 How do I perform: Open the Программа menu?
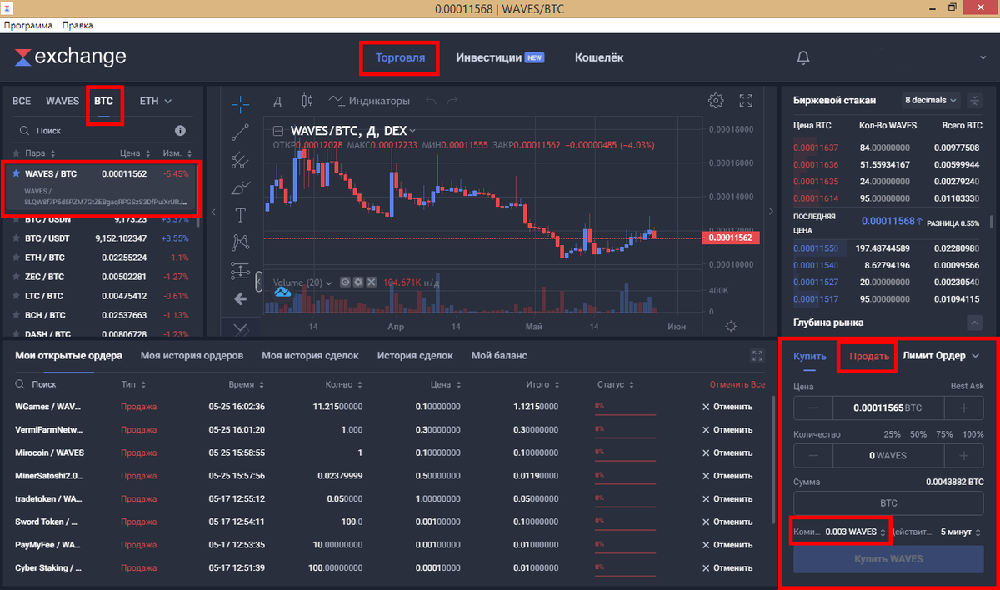pos(27,26)
